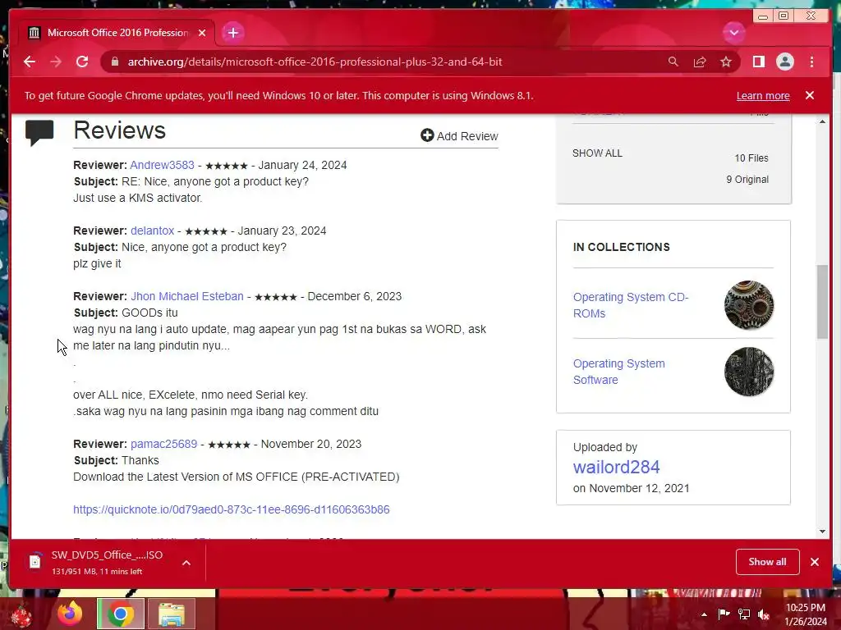Open File Explorer from the taskbar
The width and height of the screenshot is (841, 630).
[x=172, y=614]
